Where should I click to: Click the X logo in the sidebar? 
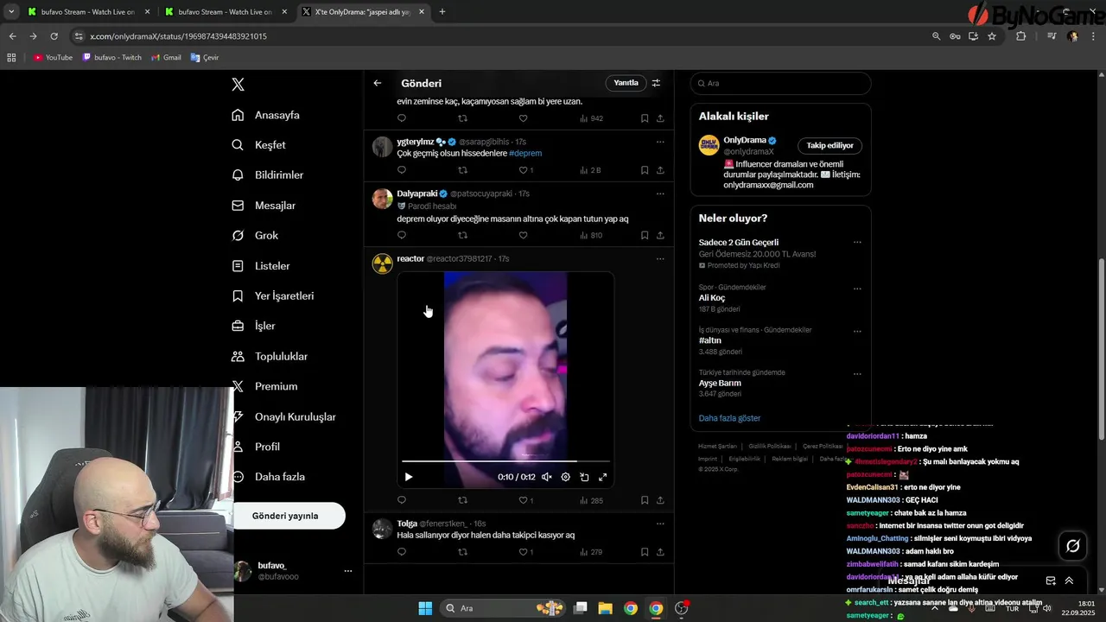tap(238, 84)
